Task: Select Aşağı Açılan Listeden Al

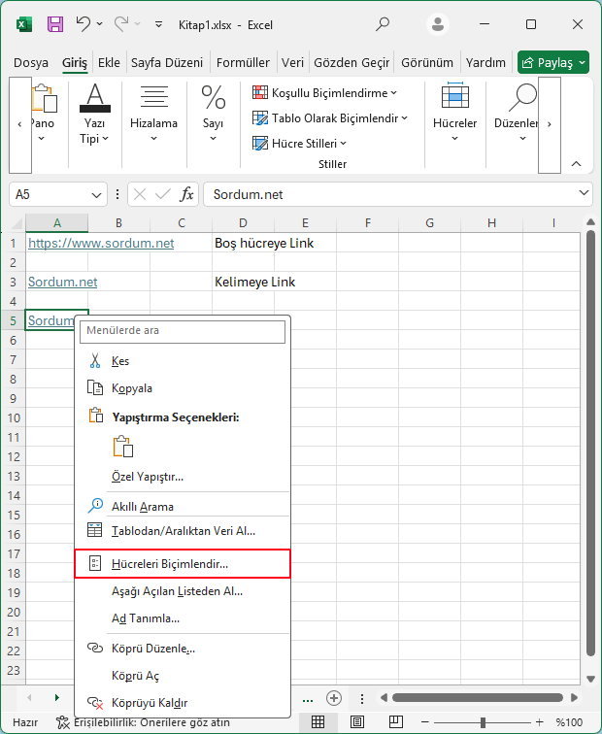Action: tap(181, 591)
